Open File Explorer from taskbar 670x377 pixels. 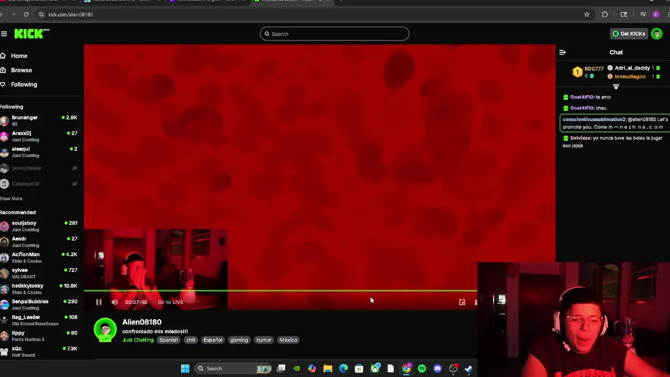(328, 369)
